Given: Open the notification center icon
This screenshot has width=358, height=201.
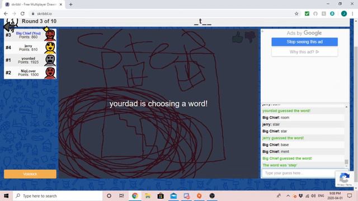Looking at the screenshot, I should [x=349, y=196].
